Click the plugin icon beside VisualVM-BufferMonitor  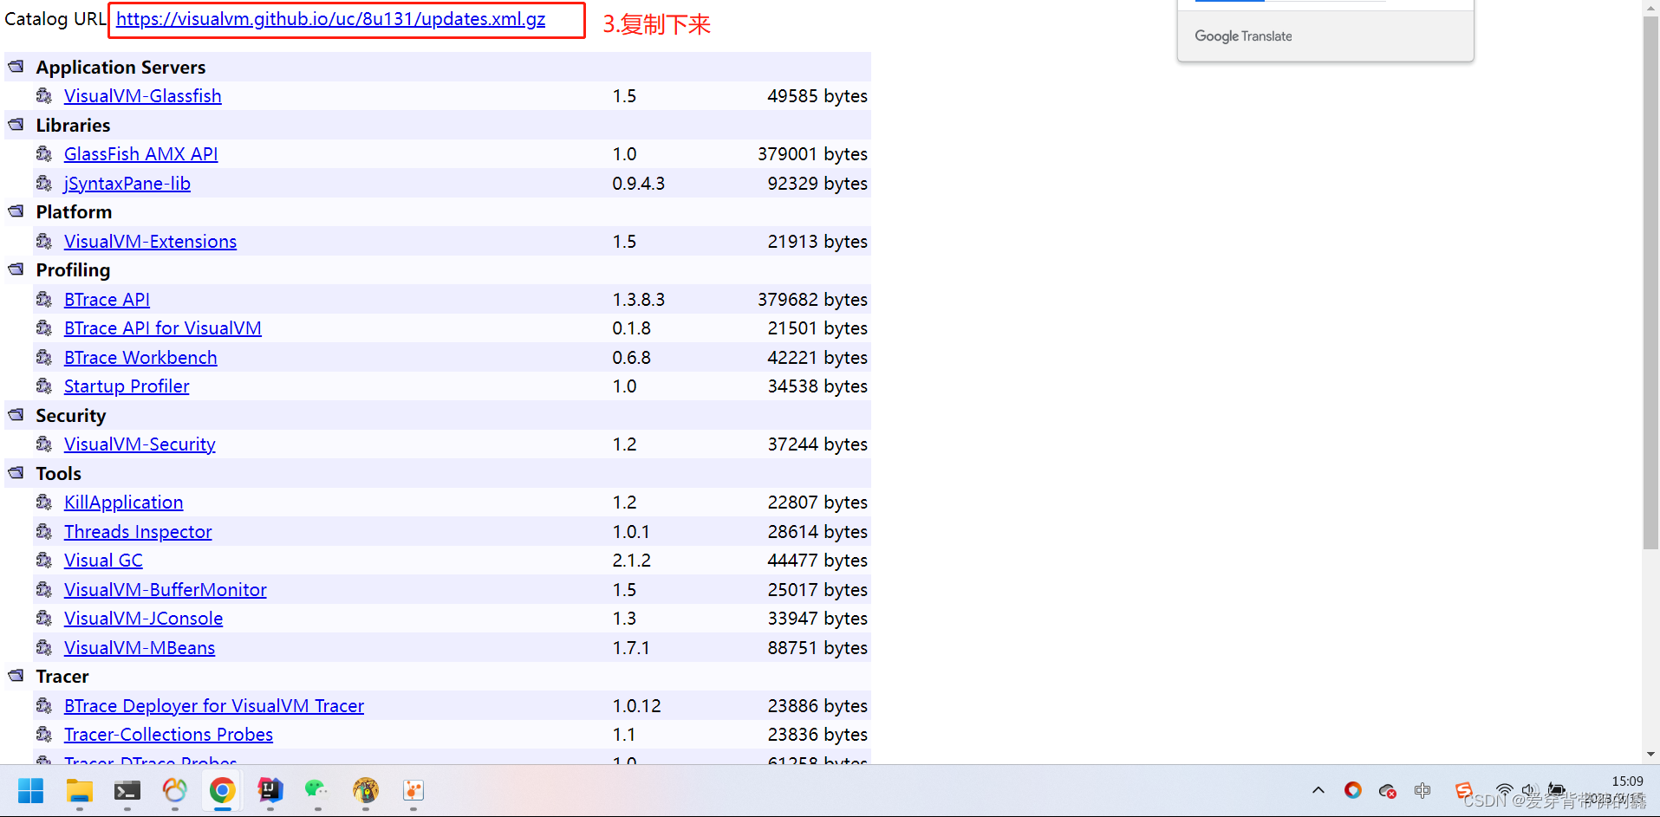point(44,589)
